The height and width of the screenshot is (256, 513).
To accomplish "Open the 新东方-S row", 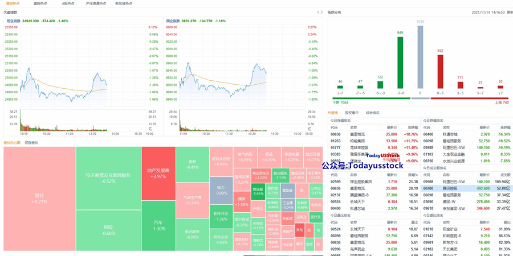I will coord(467,242).
